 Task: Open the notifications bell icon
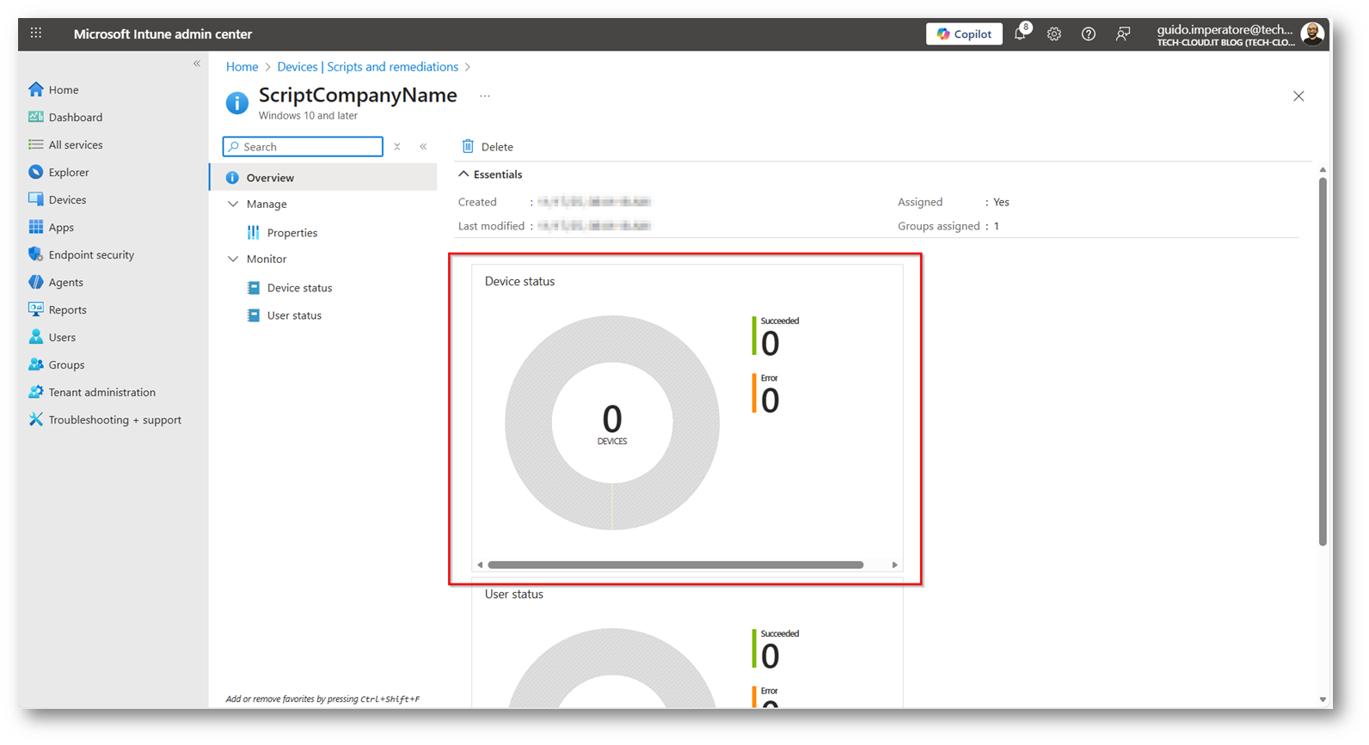click(x=1020, y=34)
